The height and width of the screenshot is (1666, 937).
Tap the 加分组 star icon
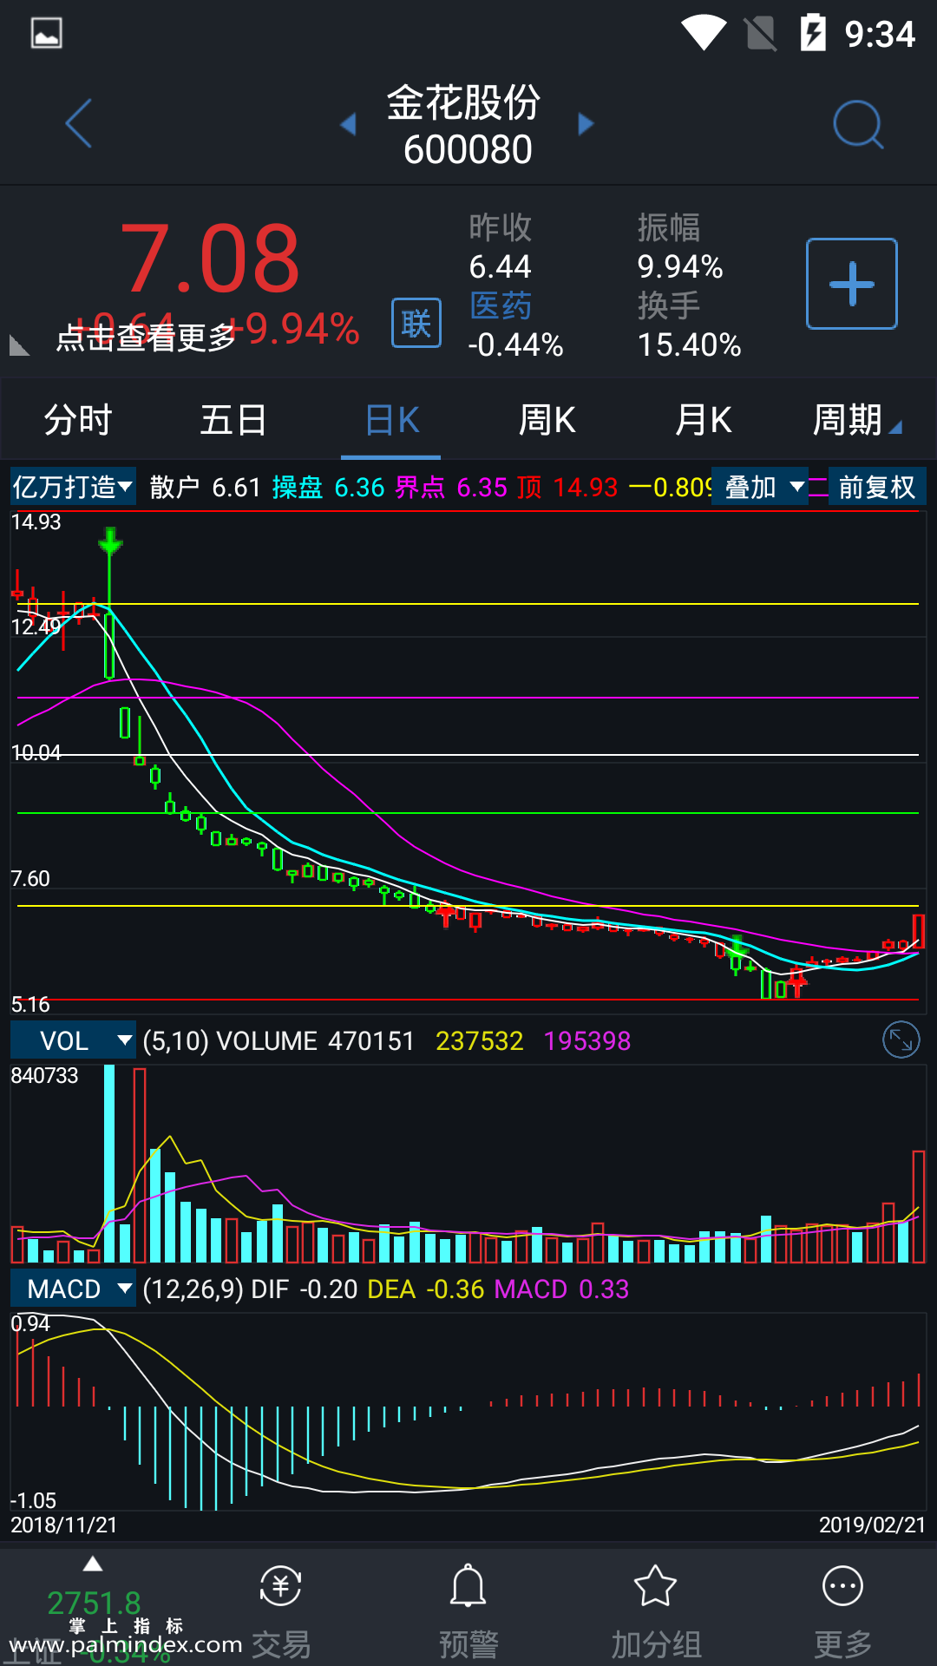655,1586
